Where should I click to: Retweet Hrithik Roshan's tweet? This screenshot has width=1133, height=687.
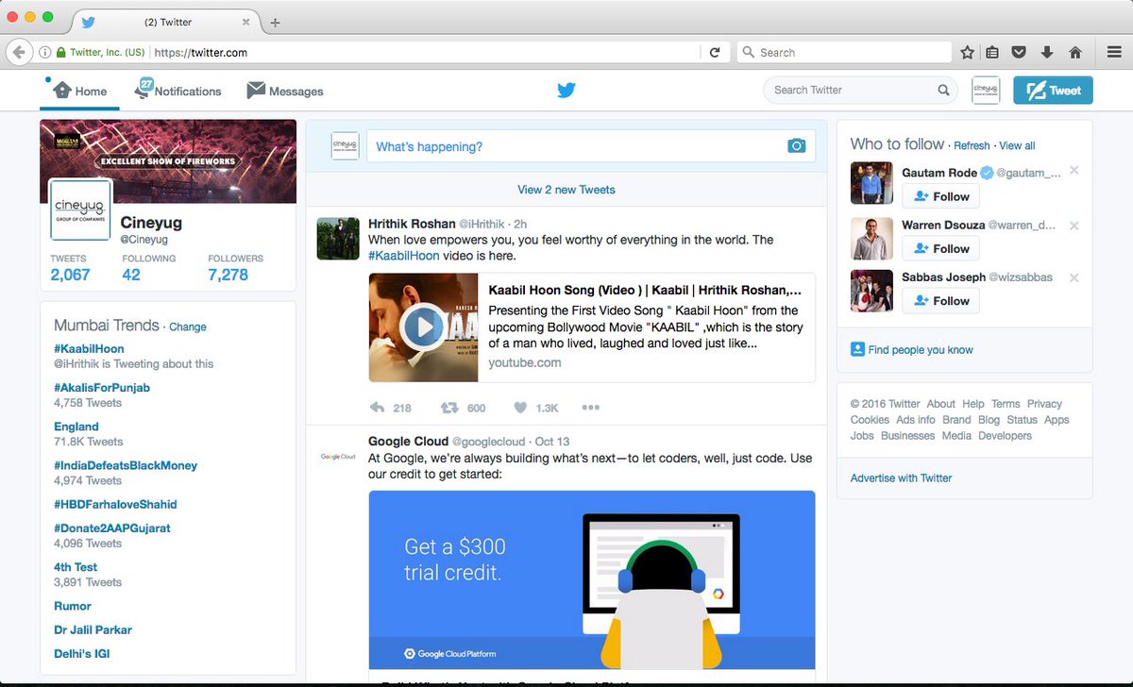coord(449,408)
